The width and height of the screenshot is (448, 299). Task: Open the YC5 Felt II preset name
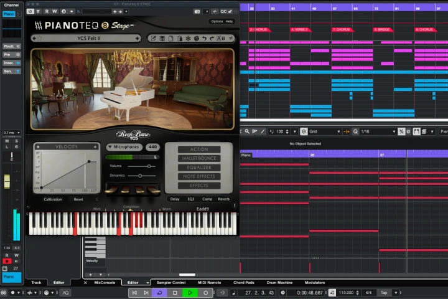pyautogui.click(x=88, y=38)
